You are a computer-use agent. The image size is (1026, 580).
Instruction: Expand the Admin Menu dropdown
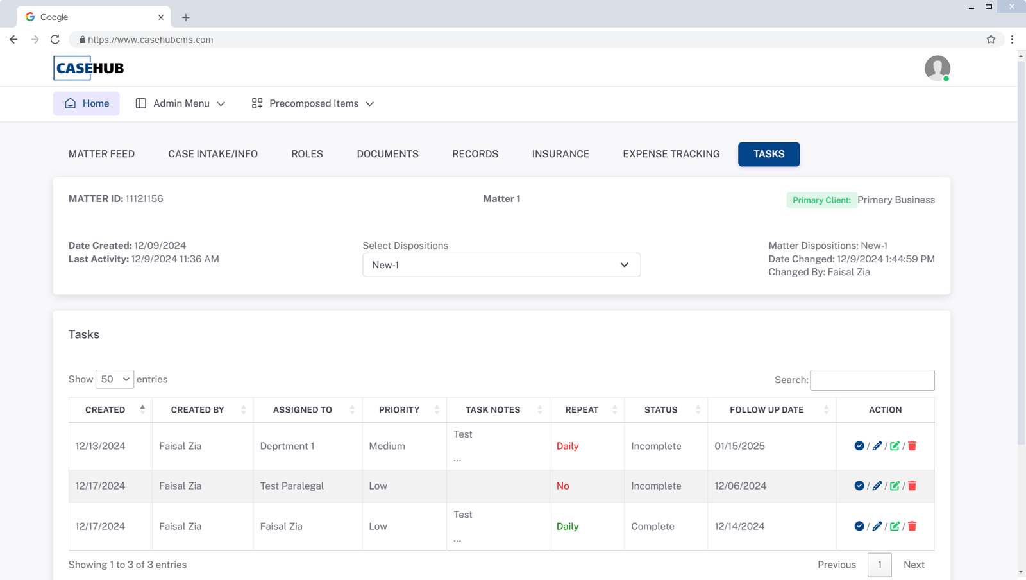tap(180, 103)
